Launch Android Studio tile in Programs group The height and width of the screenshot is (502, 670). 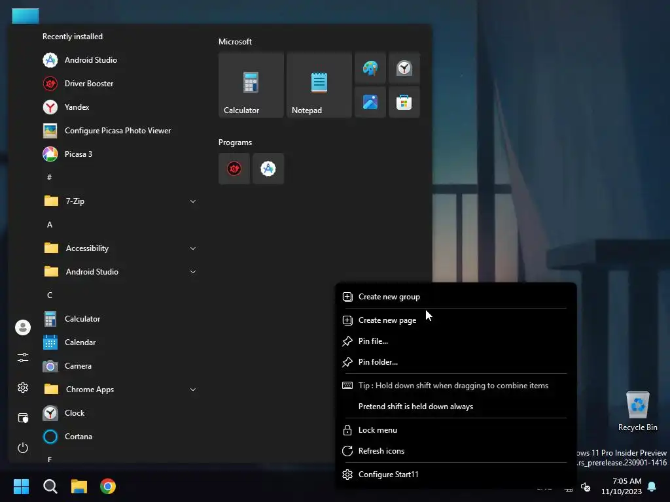[x=268, y=169]
